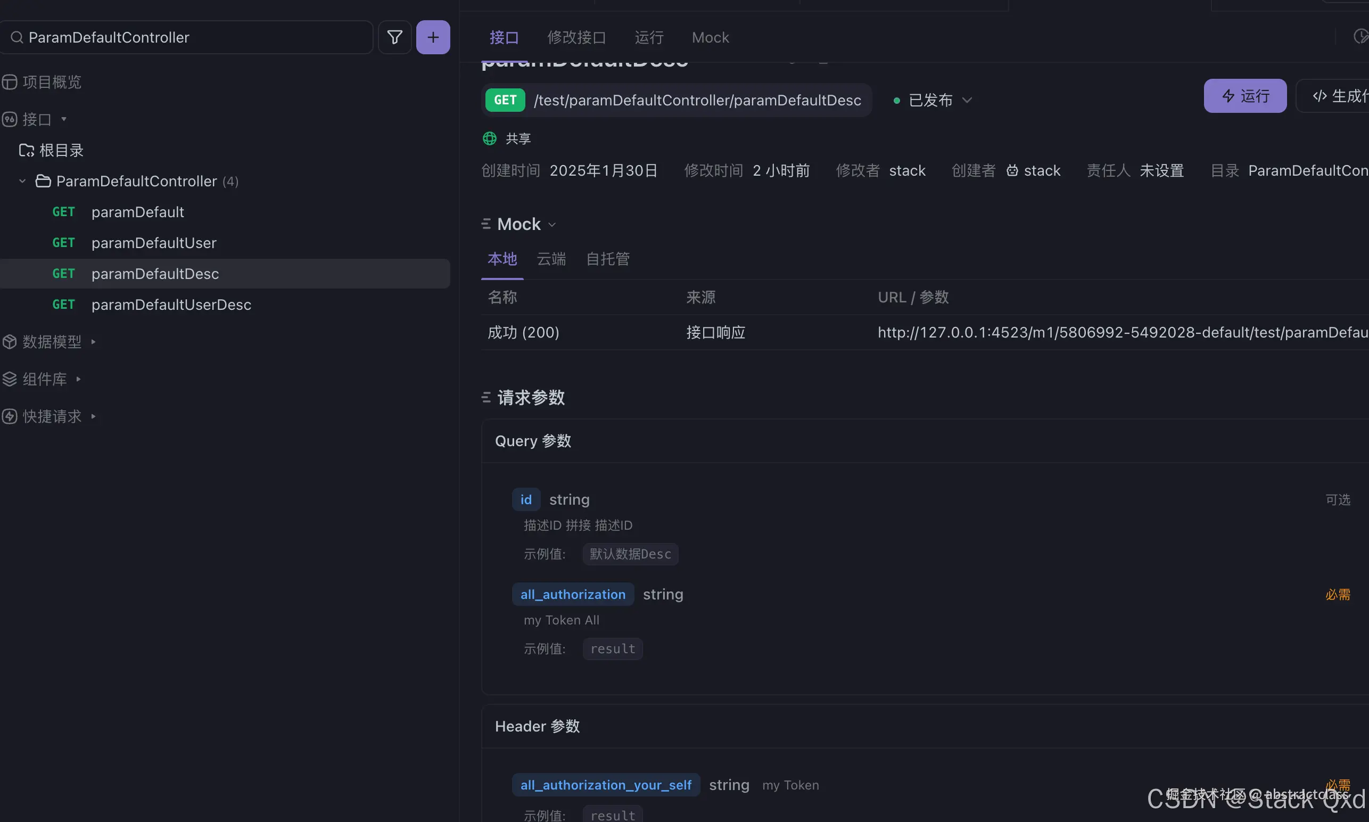Screen dimensions: 1369x822
Task: Click the root directory folder icon 根目录
Action: tap(26, 150)
